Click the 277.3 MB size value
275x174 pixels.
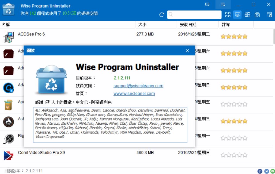point(145,34)
